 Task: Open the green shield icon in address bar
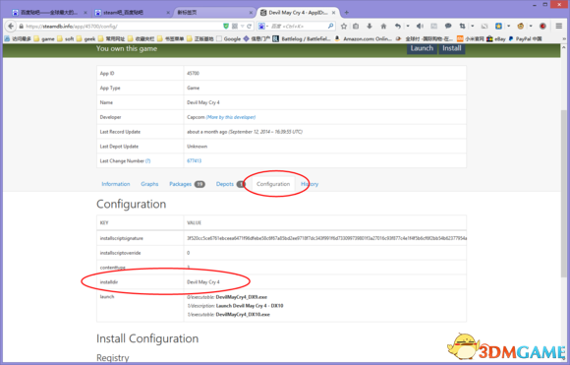[x=226, y=27]
